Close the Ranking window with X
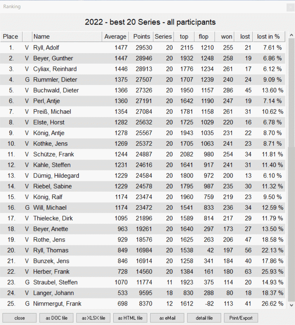295x325 pixels. coord(290,7)
